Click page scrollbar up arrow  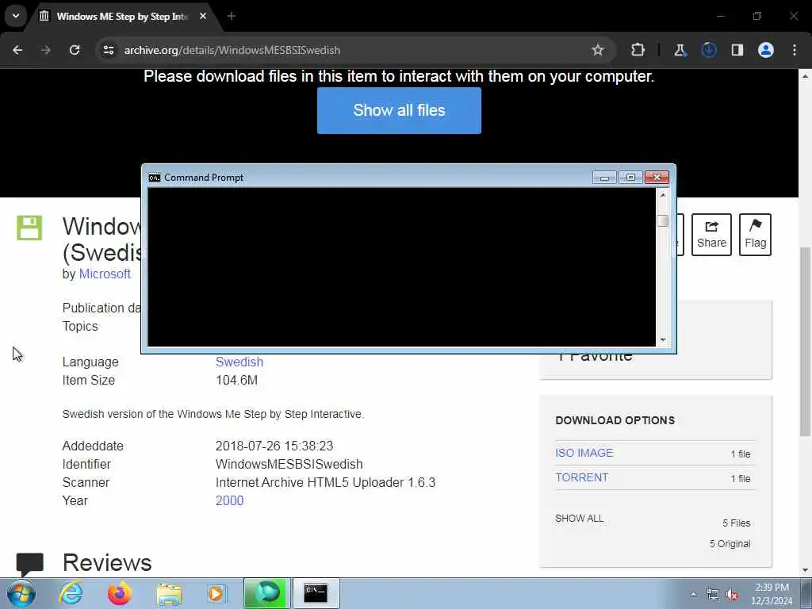pos(806,76)
